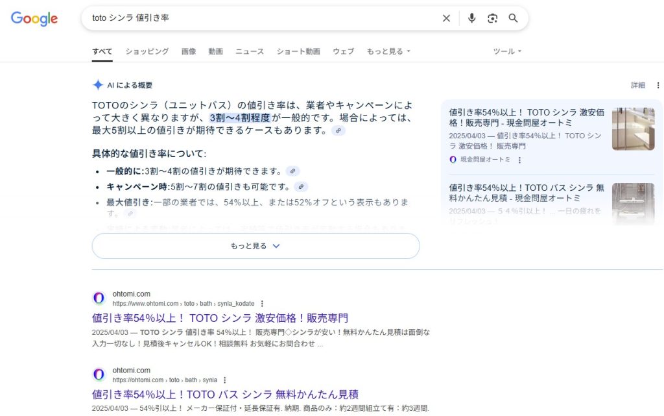Clear the search query with the X icon

point(446,18)
